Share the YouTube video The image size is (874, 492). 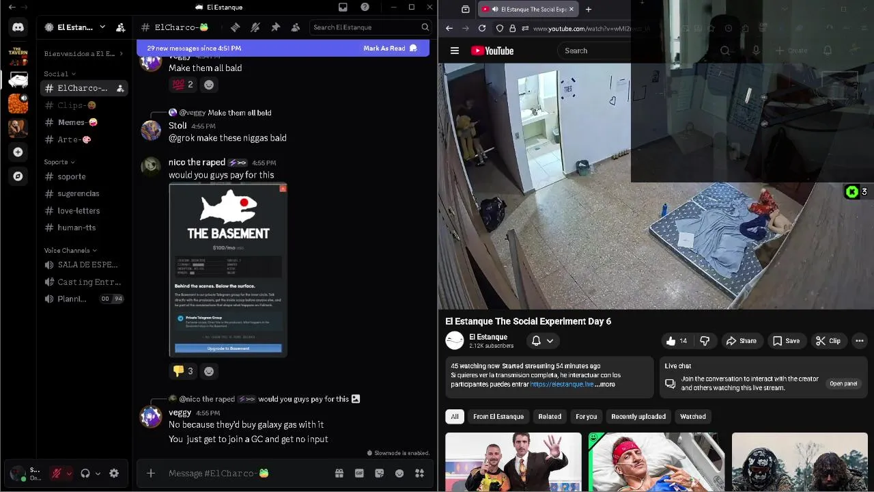[x=741, y=341]
